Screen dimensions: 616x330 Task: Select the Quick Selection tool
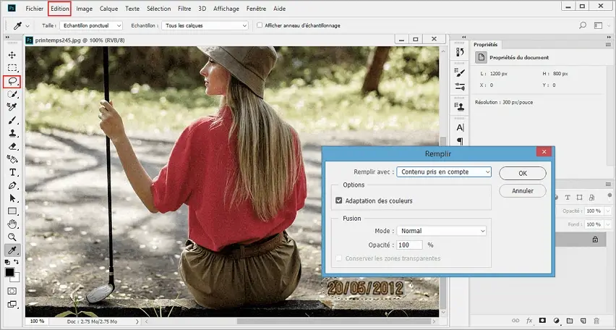tap(12, 94)
